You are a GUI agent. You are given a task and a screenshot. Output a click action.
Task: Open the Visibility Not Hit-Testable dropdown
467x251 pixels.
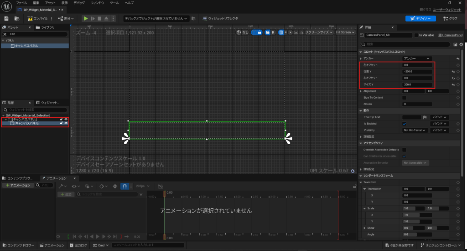pos(415,130)
